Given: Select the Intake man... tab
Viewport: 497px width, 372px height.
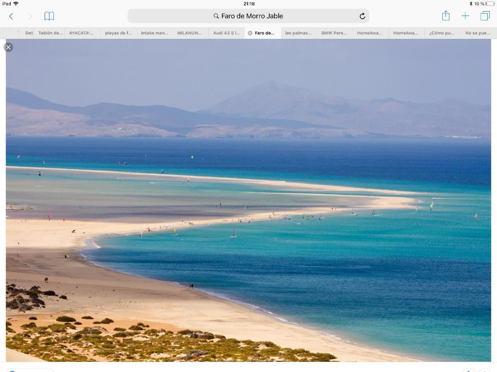Looking at the screenshot, I should pyautogui.click(x=154, y=33).
